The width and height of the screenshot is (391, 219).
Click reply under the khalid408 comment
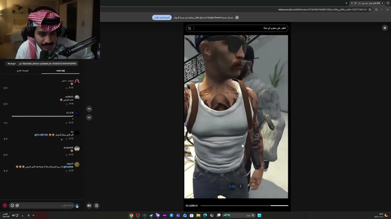pyautogui.click(x=66, y=155)
